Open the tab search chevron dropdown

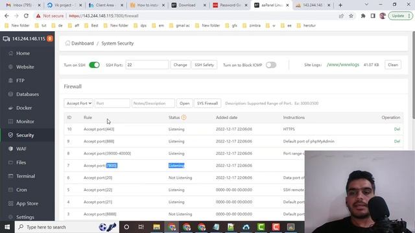(366, 5)
